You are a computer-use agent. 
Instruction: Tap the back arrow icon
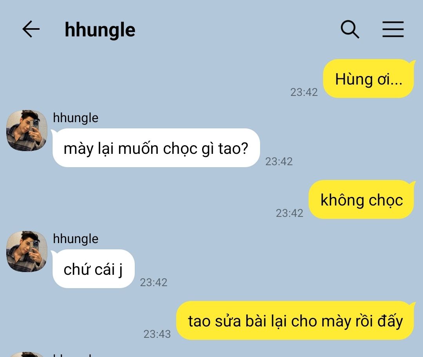(x=31, y=29)
